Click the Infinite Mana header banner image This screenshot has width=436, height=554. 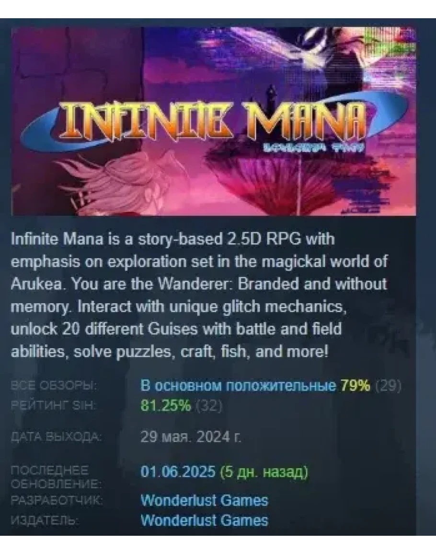pos(213,121)
